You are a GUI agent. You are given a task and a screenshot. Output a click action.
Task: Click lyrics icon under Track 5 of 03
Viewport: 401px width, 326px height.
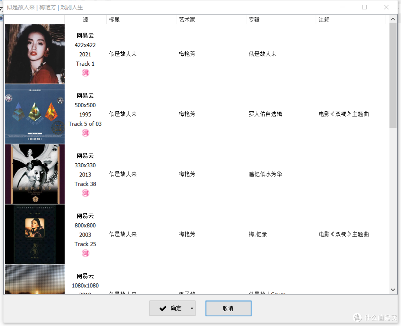[x=85, y=133]
